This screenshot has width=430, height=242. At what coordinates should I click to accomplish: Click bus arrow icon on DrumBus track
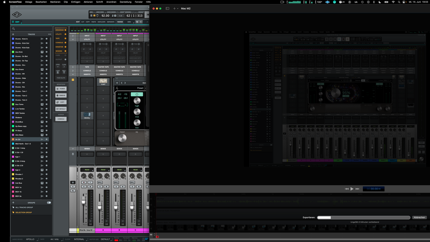(x=42, y=122)
